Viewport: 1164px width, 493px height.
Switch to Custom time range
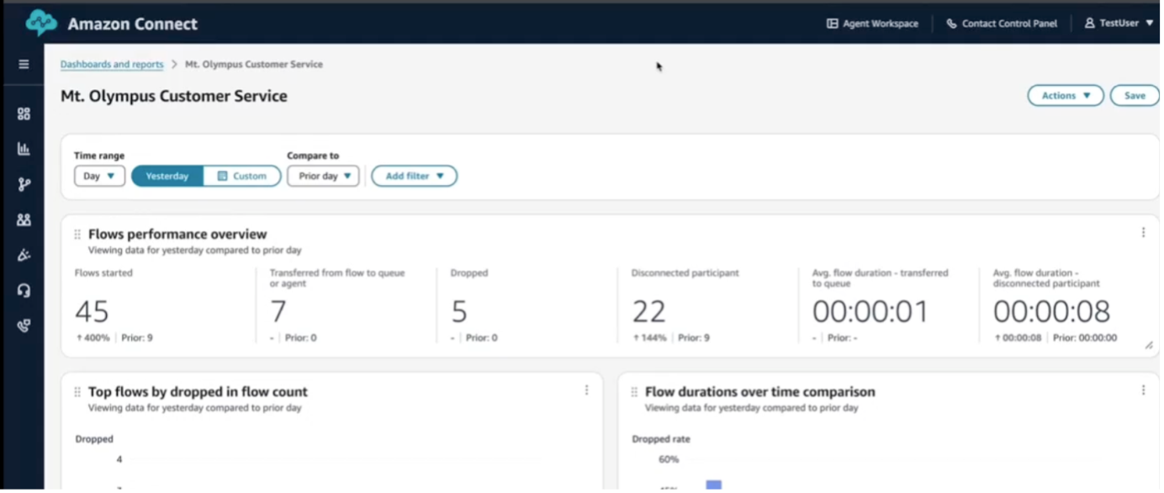[243, 176]
